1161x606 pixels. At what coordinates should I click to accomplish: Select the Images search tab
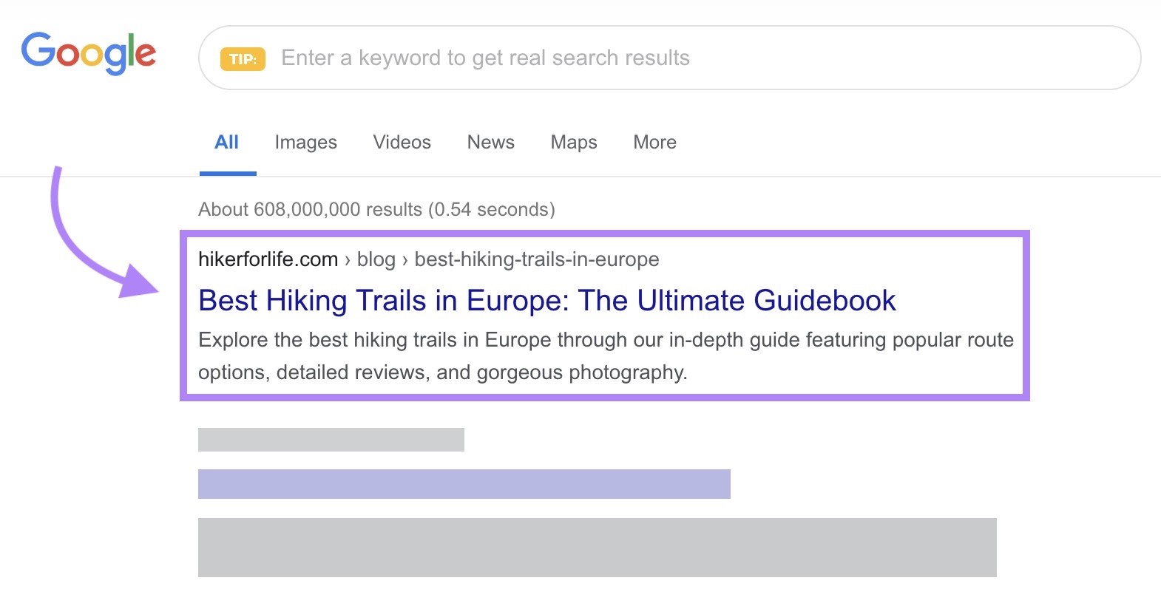pyautogui.click(x=305, y=142)
